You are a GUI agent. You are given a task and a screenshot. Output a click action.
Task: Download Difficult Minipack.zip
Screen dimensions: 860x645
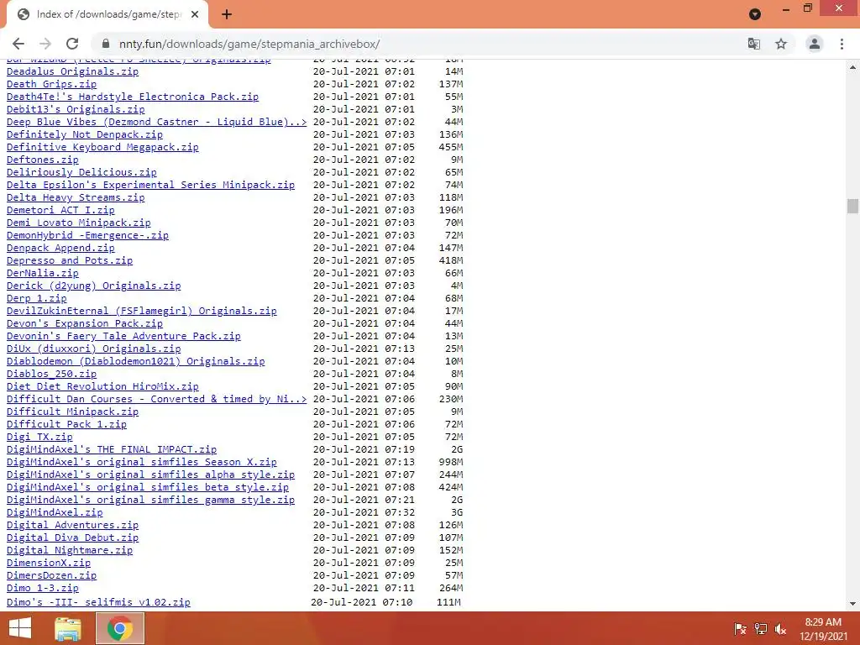tap(72, 412)
